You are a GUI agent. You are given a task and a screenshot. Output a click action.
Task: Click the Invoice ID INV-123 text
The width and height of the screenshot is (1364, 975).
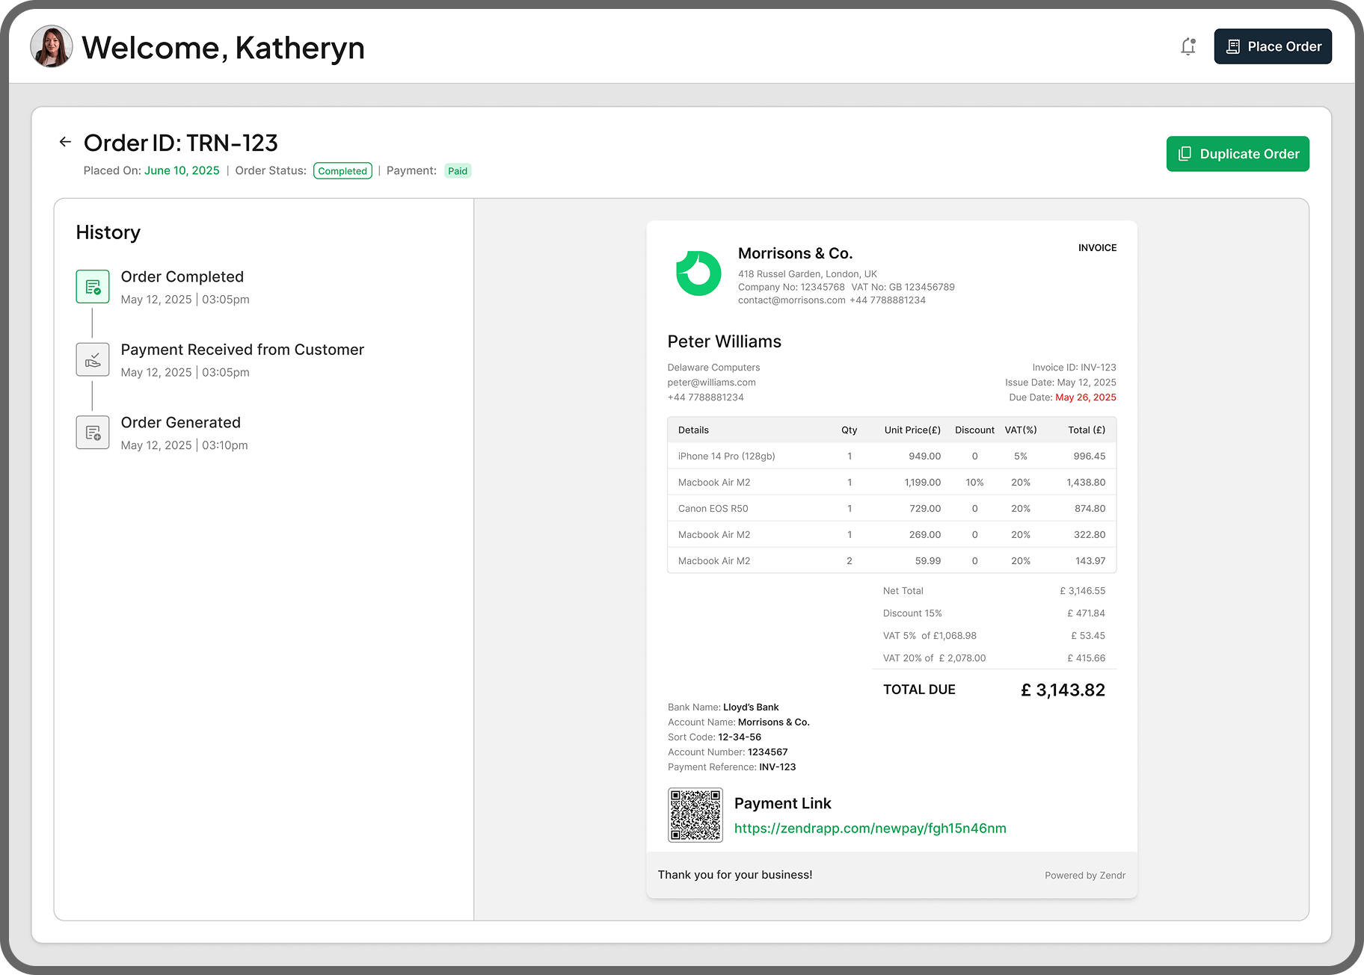pyautogui.click(x=1073, y=367)
